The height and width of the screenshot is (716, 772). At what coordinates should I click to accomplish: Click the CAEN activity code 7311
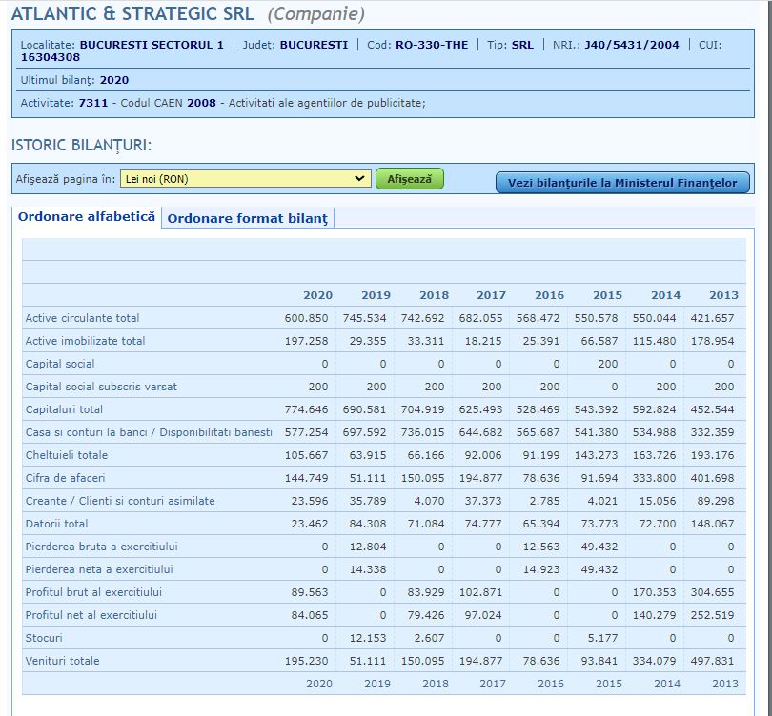pos(92,103)
